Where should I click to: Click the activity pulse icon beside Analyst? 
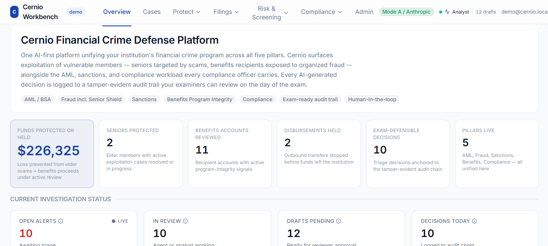pos(447,12)
